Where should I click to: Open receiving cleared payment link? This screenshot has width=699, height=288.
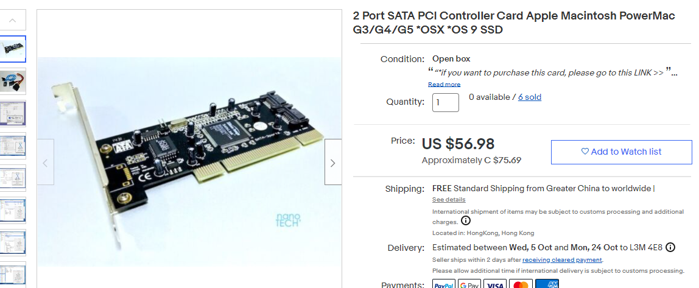(x=562, y=259)
